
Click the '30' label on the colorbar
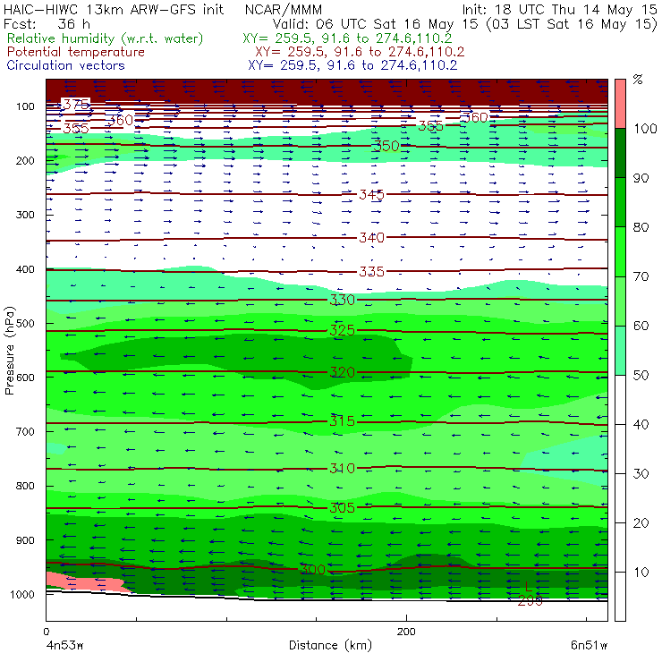641,474
